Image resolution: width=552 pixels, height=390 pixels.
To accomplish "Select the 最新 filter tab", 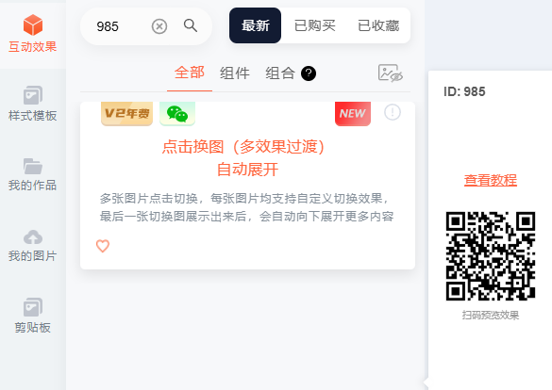I will tap(255, 25).
